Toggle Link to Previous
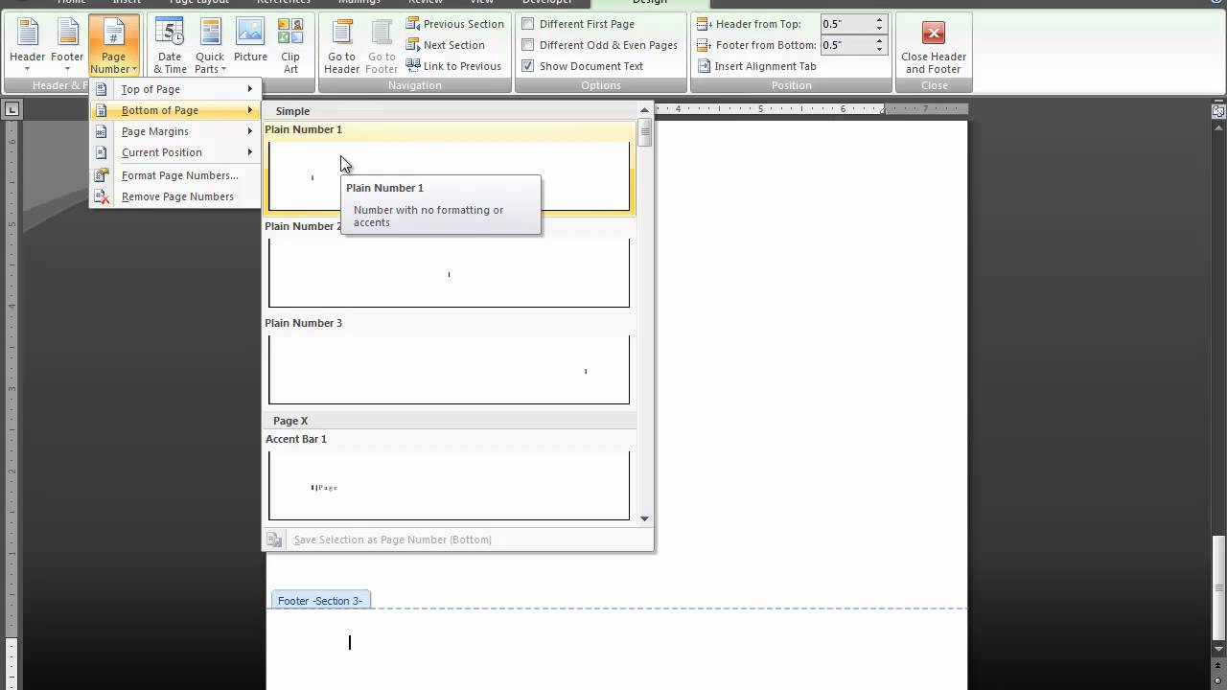 click(453, 66)
